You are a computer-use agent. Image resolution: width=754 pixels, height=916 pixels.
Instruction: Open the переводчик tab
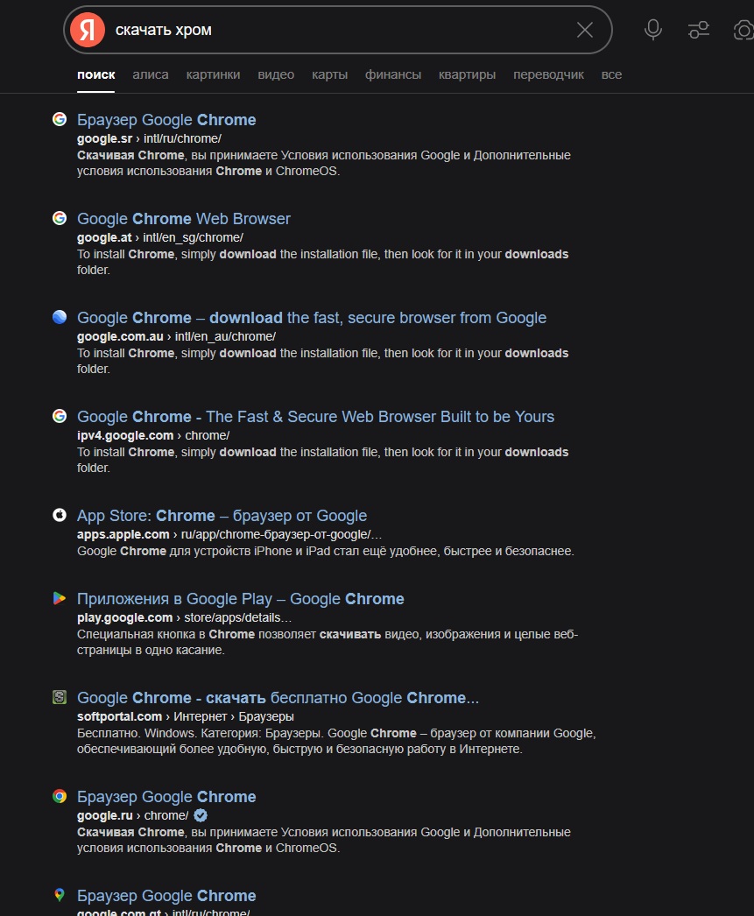click(x=548, y=74)
